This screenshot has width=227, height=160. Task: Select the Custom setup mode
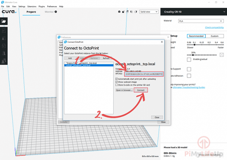coord(215,36)
